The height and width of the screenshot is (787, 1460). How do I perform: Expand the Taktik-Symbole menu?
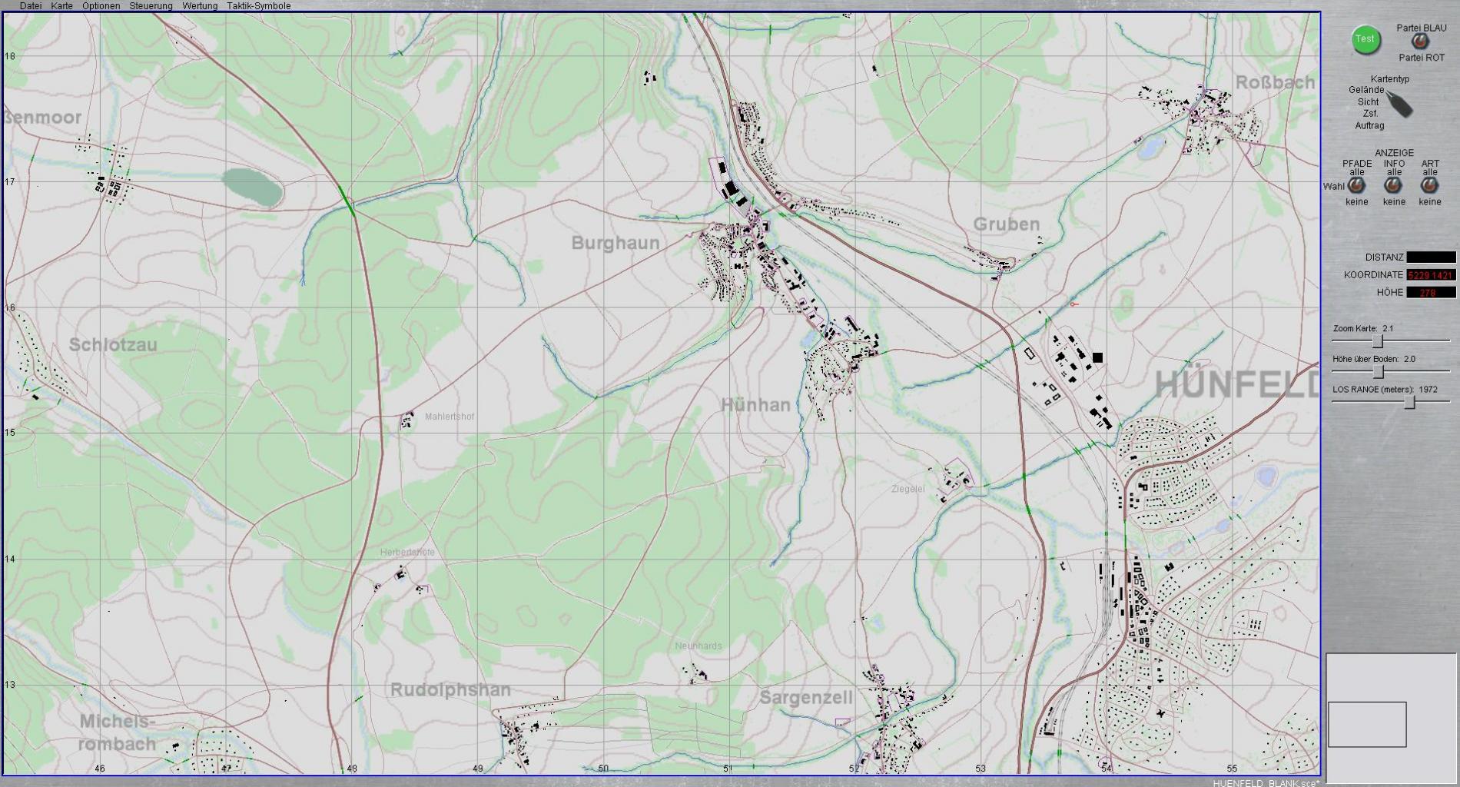coord(258,6)
